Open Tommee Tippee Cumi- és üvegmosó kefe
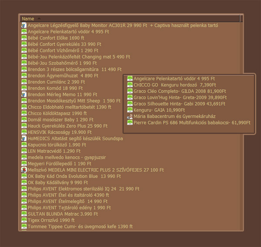This screenshot has height=247, width=261. [x=80, y=227]
